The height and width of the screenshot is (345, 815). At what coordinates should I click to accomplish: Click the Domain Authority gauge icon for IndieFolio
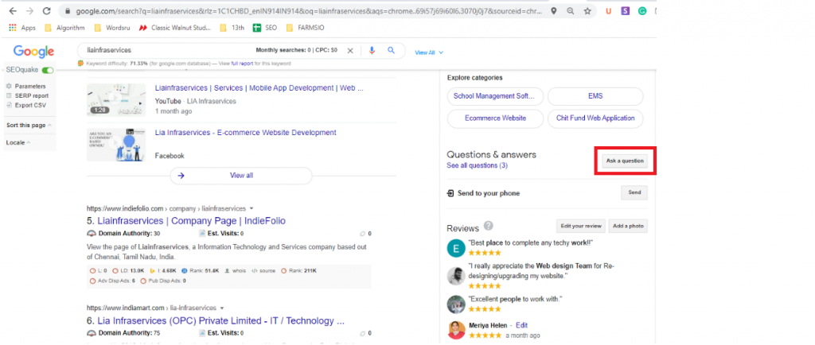[92, 234]
